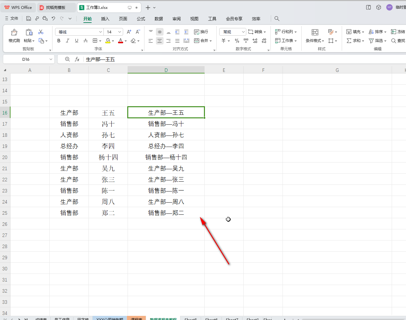This screenshot has height=320, width=406.
Task: Click the Paste (粘贴) clipboard icon
Action: click(x=29, y=32)
